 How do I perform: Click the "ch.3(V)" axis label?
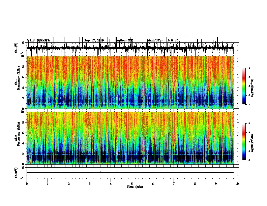click(x=16, y=173)
